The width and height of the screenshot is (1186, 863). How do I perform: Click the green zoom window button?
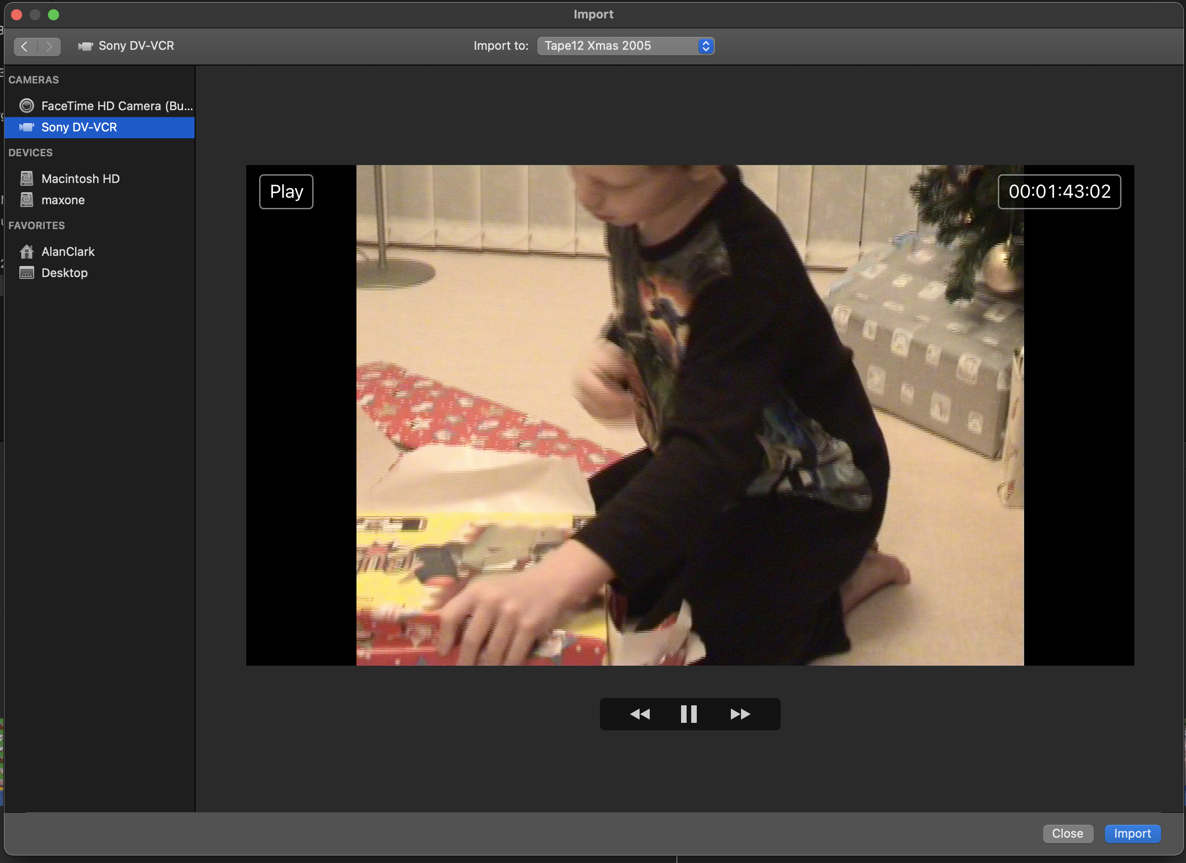(53, 15)
